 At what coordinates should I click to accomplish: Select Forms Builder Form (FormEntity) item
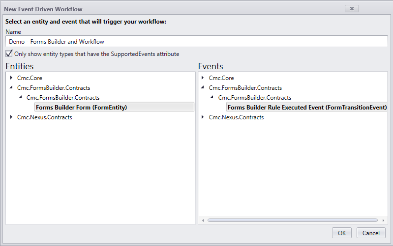click(82, 108)
